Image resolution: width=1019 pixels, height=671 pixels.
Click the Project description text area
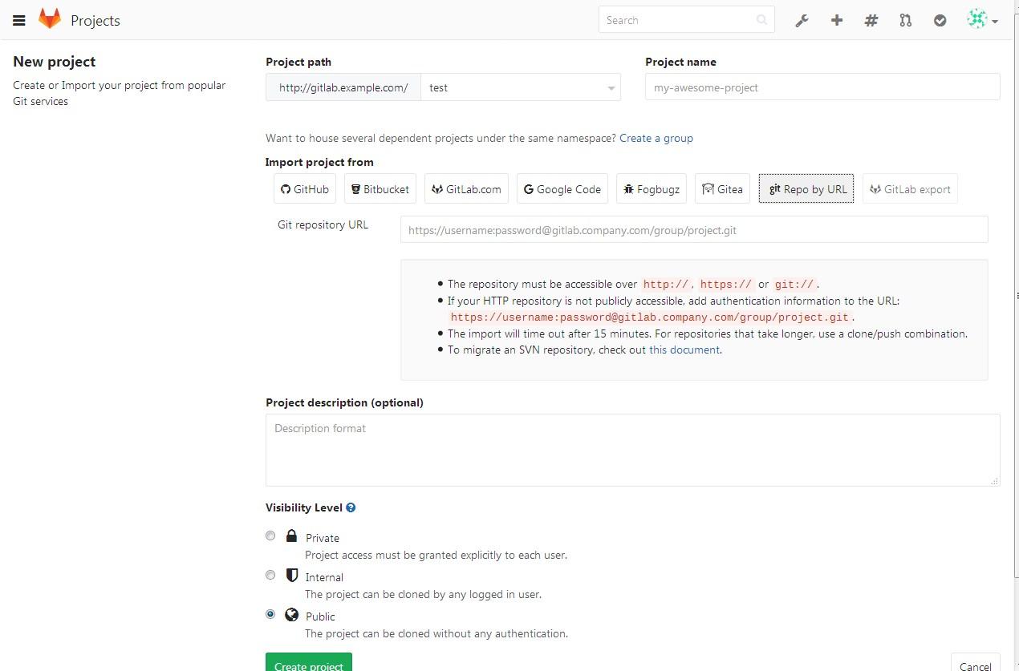click(633, 450)
